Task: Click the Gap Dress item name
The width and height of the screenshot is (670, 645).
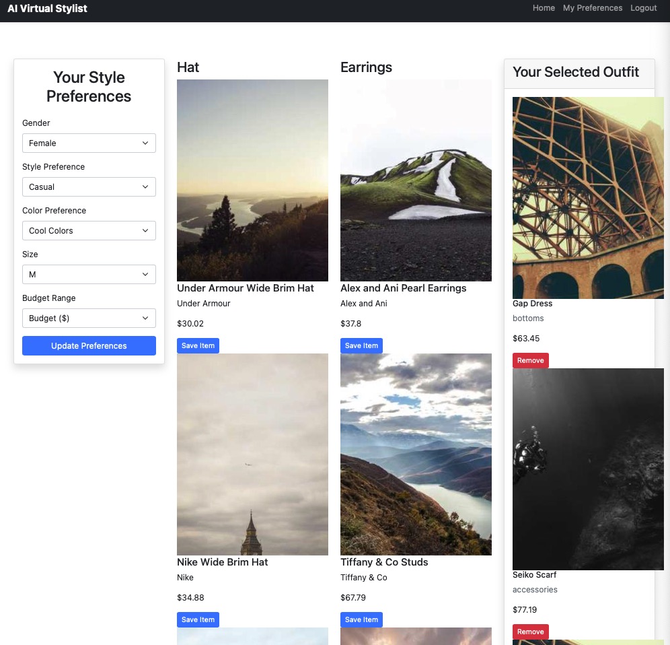Action: (532, 303)
